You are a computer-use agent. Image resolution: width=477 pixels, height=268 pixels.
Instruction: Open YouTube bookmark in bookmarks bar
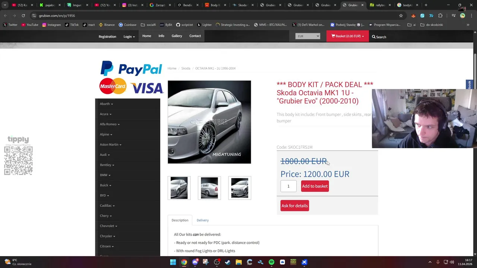pyautogui.click(x=30, y=25)
